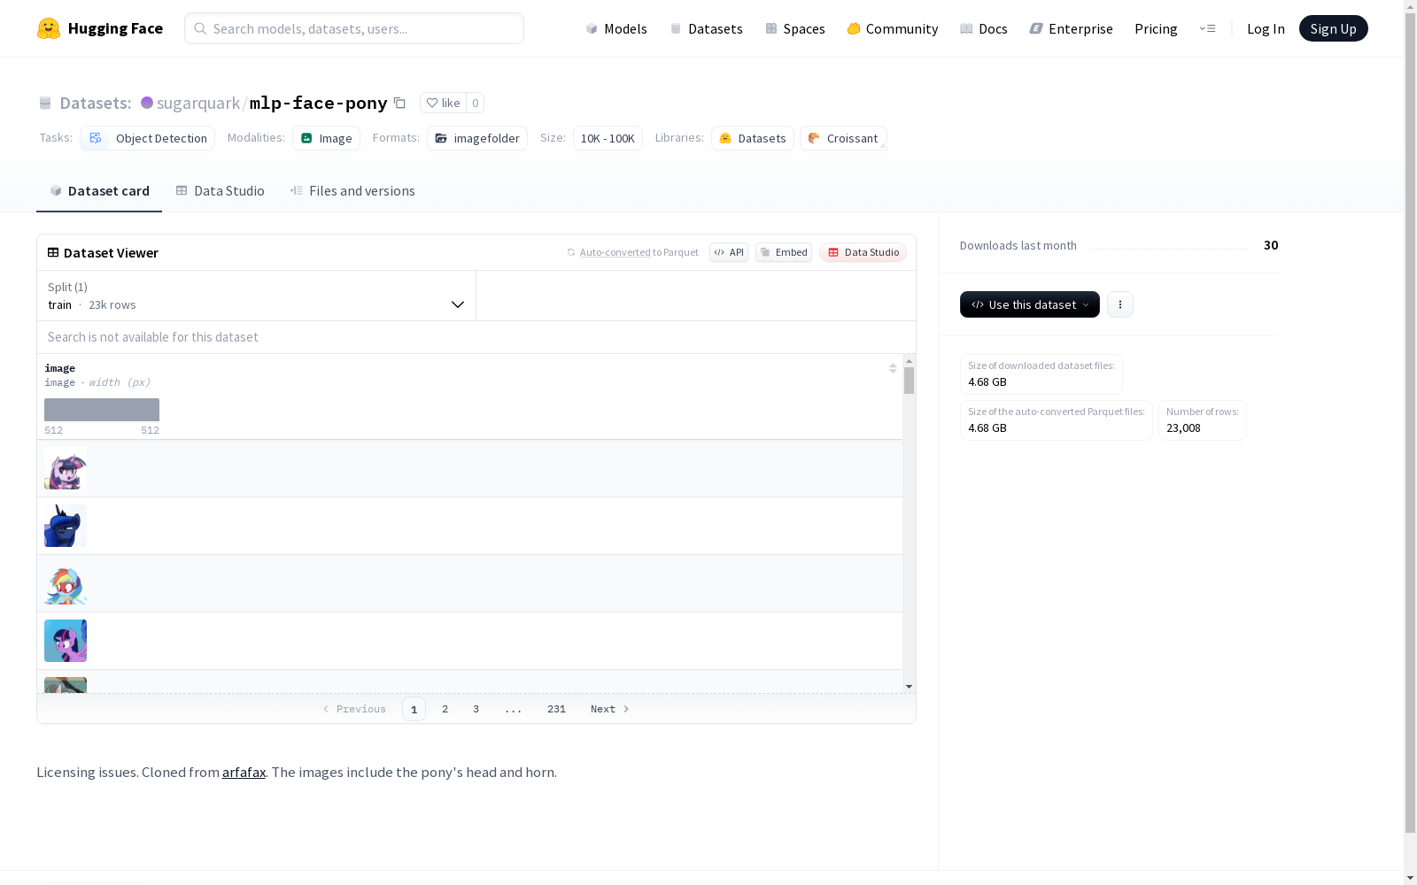Viewport: 1417px width, 885px height.
Task: Click the Dataset Viewer table icon
Action: click(53, 252)
